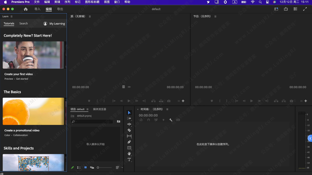Screen dimensions: 312x175
Task: Select the Razor tool in the toolbar
Action: click(129, 130)
